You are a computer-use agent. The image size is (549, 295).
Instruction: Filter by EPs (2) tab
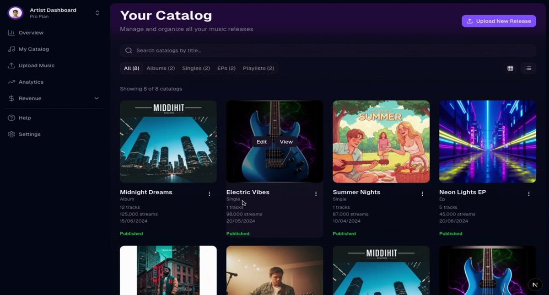[226, 68]
